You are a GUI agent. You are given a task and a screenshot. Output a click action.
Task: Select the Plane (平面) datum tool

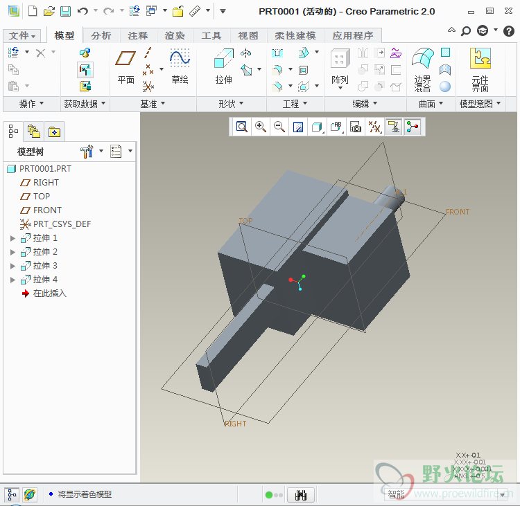point(125,66)
